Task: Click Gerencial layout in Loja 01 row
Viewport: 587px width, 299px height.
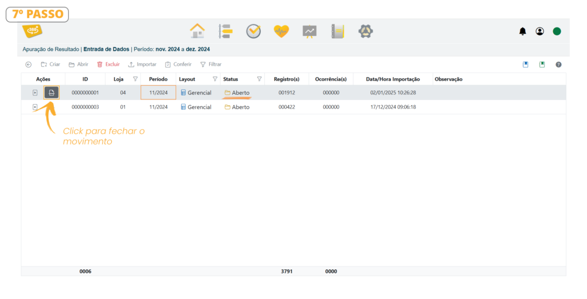Action: tap(196, 107)
